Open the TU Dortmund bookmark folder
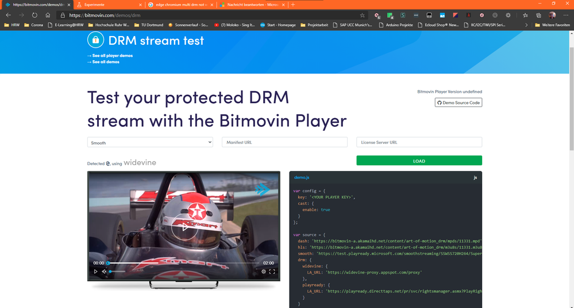 tap(149, 25)
